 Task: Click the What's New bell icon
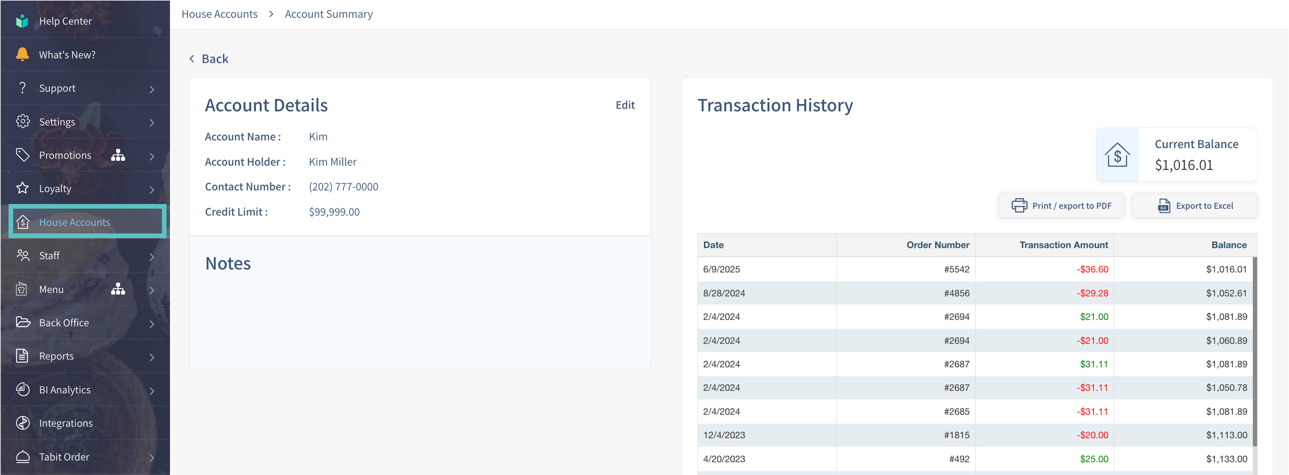coord(22,54)
